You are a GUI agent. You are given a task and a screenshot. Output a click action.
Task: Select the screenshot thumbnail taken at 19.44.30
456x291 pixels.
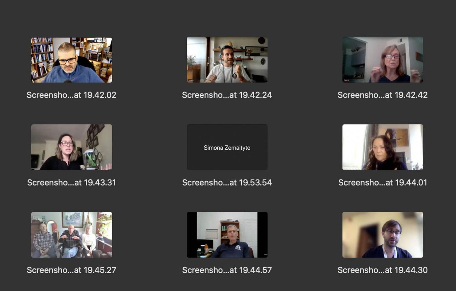383,235
